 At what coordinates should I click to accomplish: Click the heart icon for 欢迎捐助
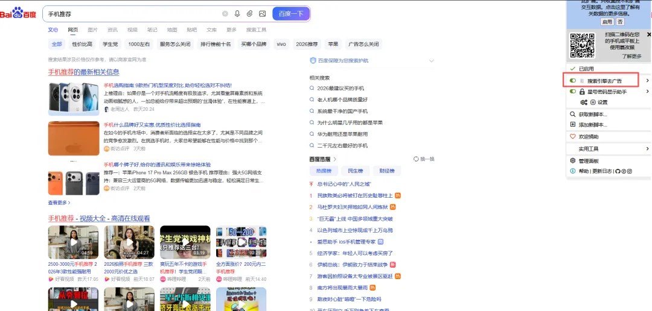572,137
